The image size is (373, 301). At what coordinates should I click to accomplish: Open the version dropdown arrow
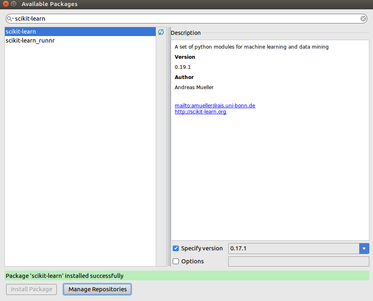coord(364,248)
